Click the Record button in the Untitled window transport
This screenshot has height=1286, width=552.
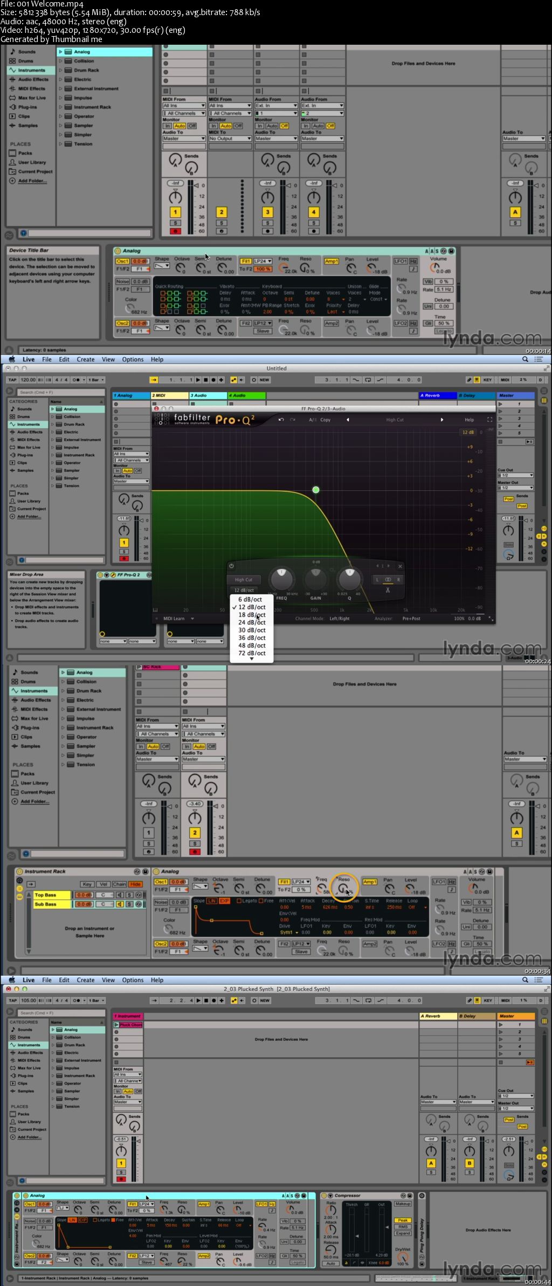tap(214, 380)
